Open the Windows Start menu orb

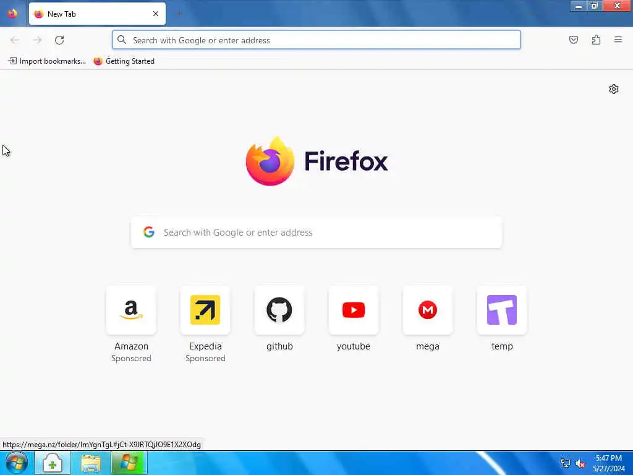pyautogui.click(x=17, y=463)
